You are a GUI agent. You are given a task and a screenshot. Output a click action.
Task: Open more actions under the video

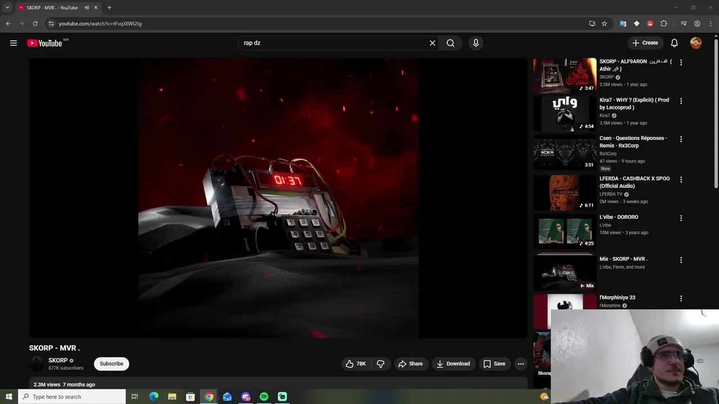pos(521,364)
